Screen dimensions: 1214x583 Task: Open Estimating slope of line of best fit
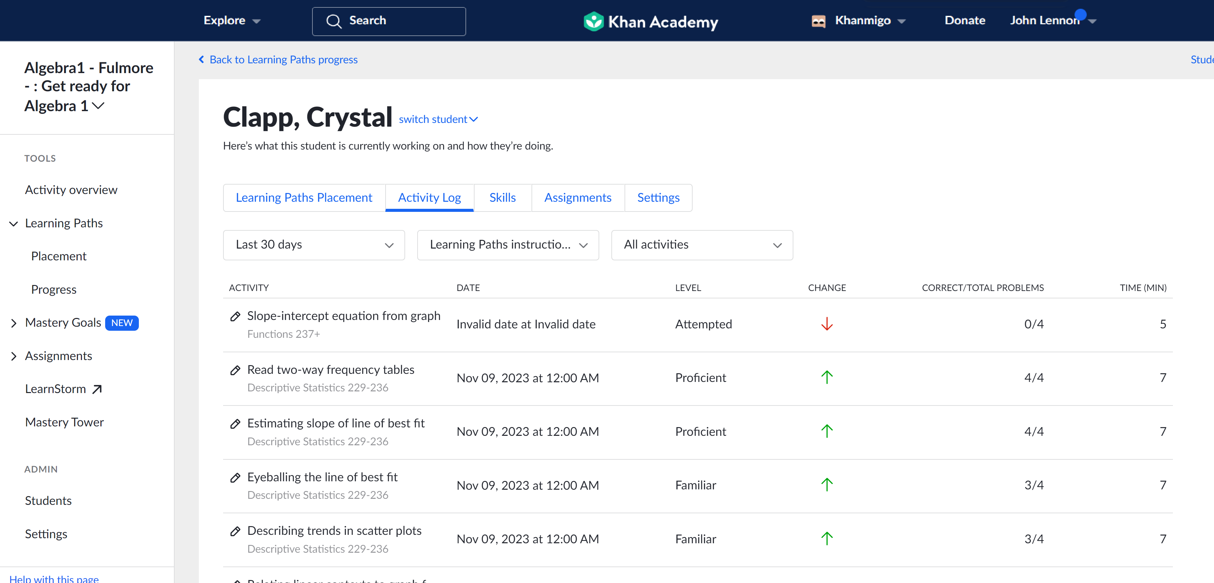click(x=336, y=424)
